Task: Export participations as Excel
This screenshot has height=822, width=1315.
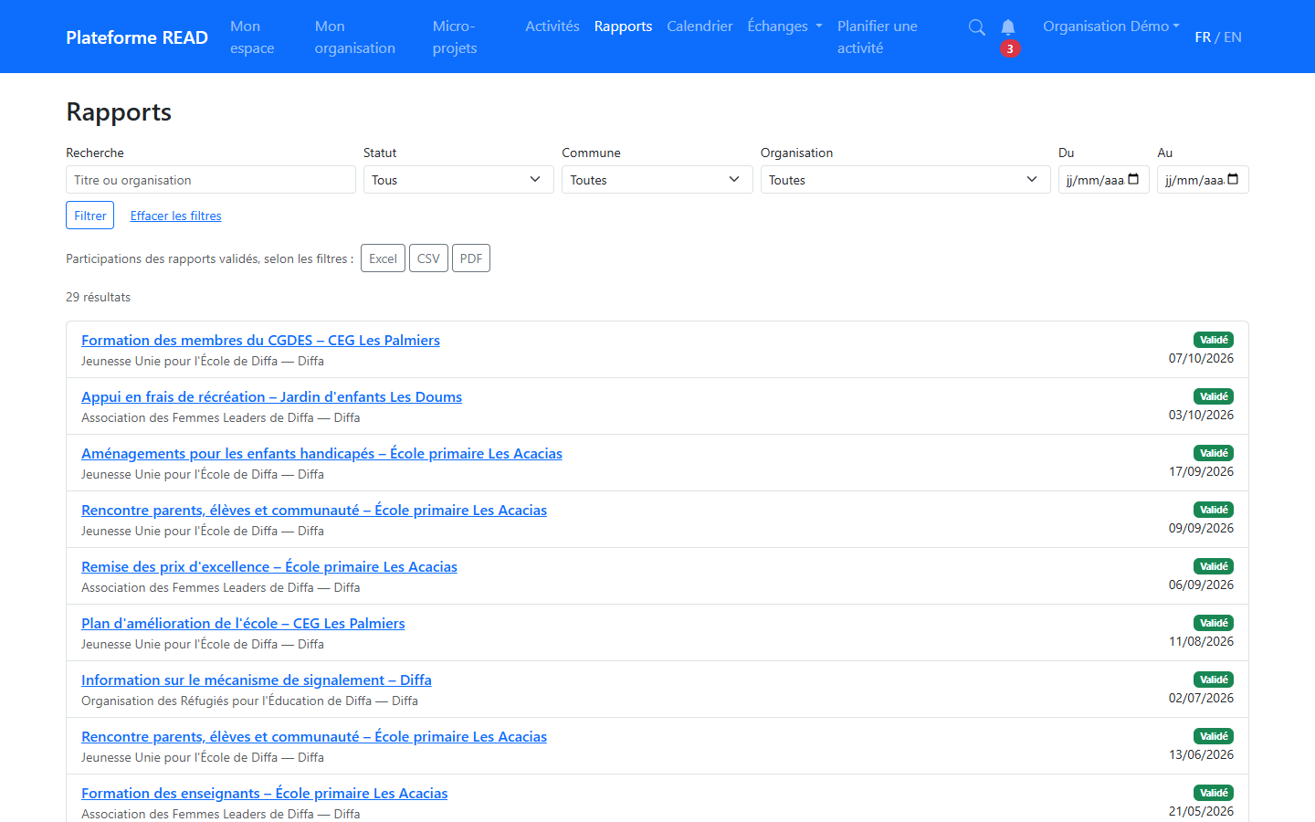Action: tap(383, 258)
